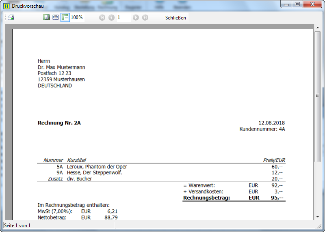Maximize the Druckvorschau window

tap(297, 4)
